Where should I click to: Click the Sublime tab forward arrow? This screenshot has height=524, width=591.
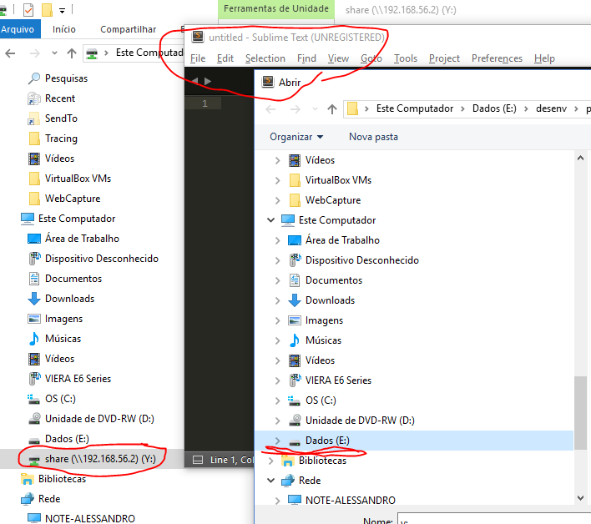[208, 81]
